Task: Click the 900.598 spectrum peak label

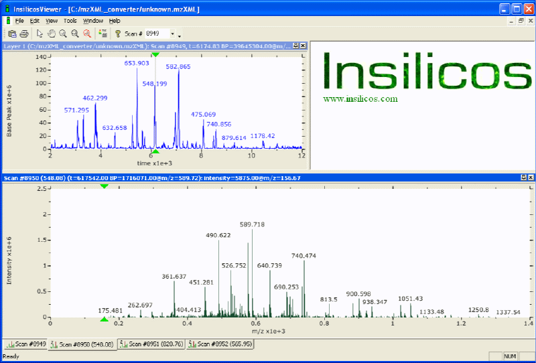Action: [358, 294]
